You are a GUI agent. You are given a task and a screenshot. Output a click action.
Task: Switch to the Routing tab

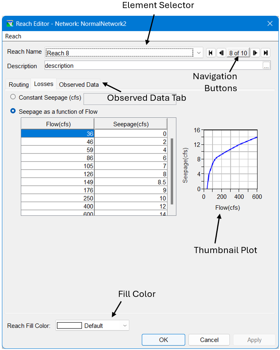(19, 85)
